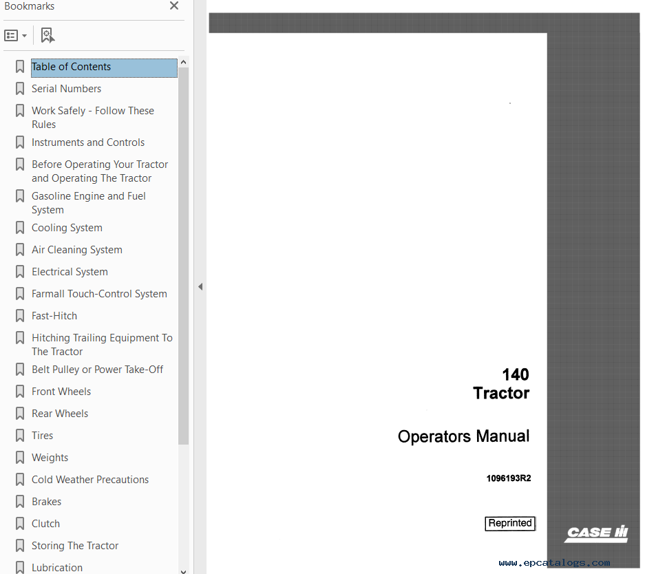This screenshot has height=574, width=645.
Task: Click bookmark icon beside Weights
Action: [x=20, y=458]
